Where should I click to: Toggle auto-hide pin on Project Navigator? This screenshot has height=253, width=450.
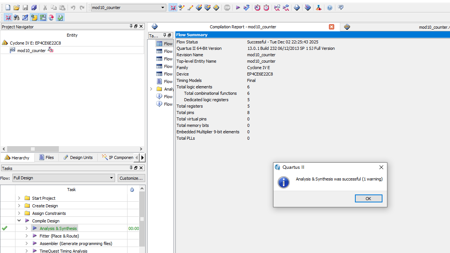coord(131,26)
